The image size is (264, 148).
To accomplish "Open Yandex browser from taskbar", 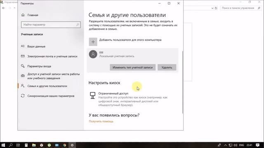I will [41, 145].
